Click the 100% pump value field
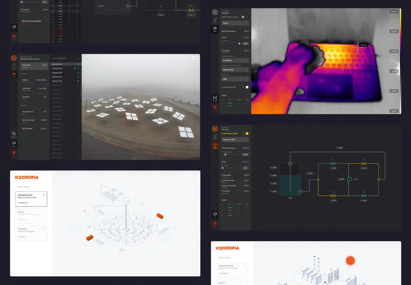Image resolution: width=411 pixels, height=285 pixels. [x=246, y=44]
